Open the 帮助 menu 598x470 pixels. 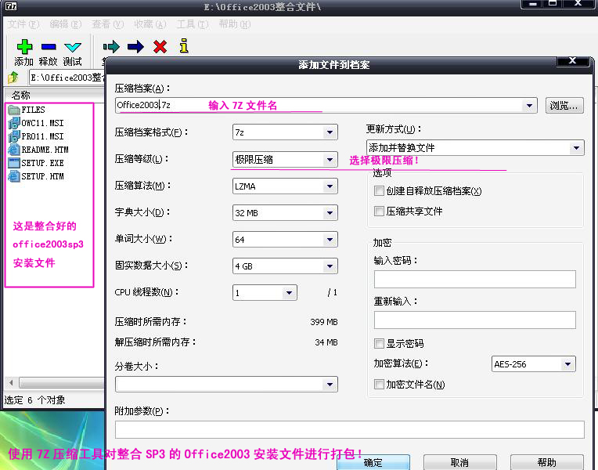[235, 24]
